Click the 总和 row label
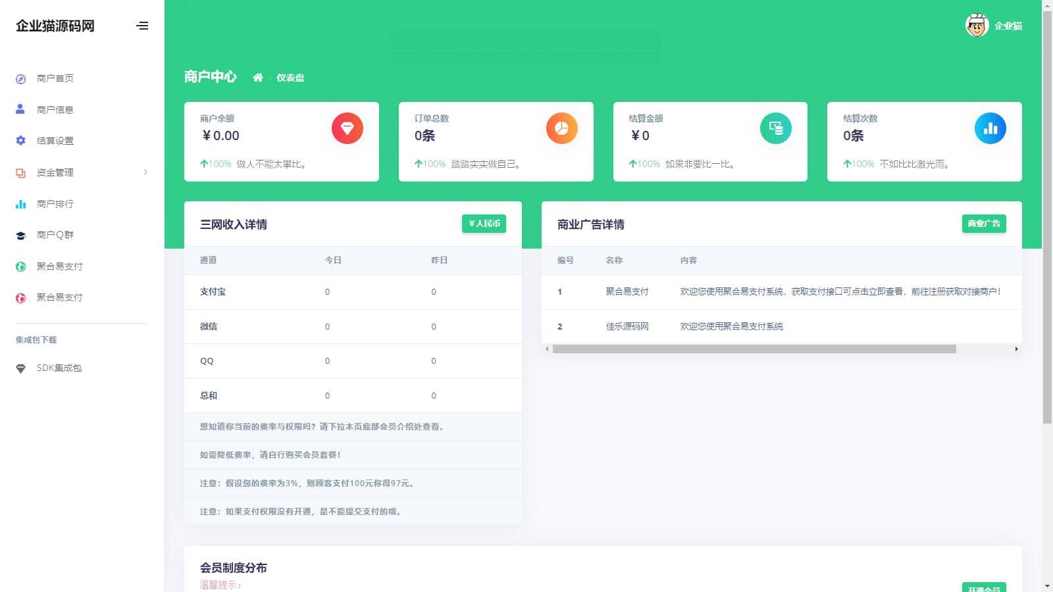Viewport: 1053px width, 592px height. 209,396
